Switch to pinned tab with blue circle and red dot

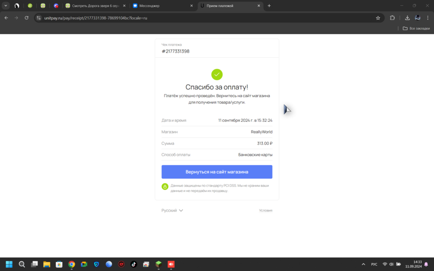[56, 6]
